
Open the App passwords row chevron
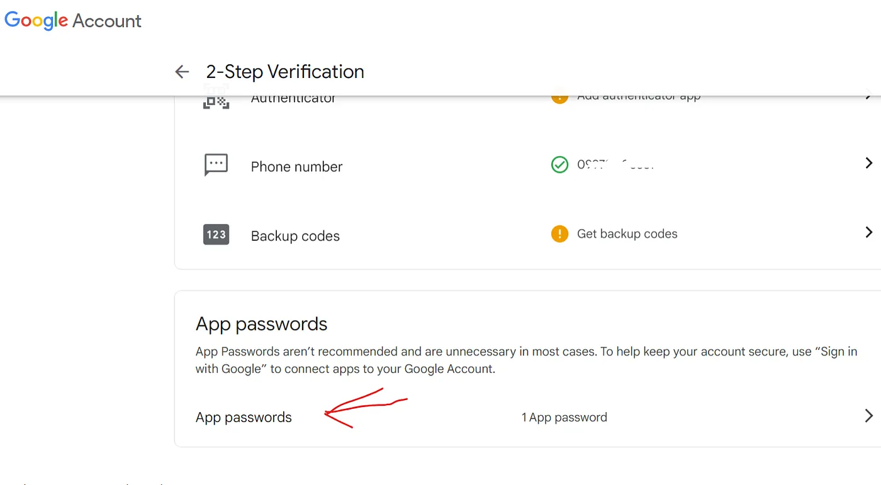pos(868,416)
